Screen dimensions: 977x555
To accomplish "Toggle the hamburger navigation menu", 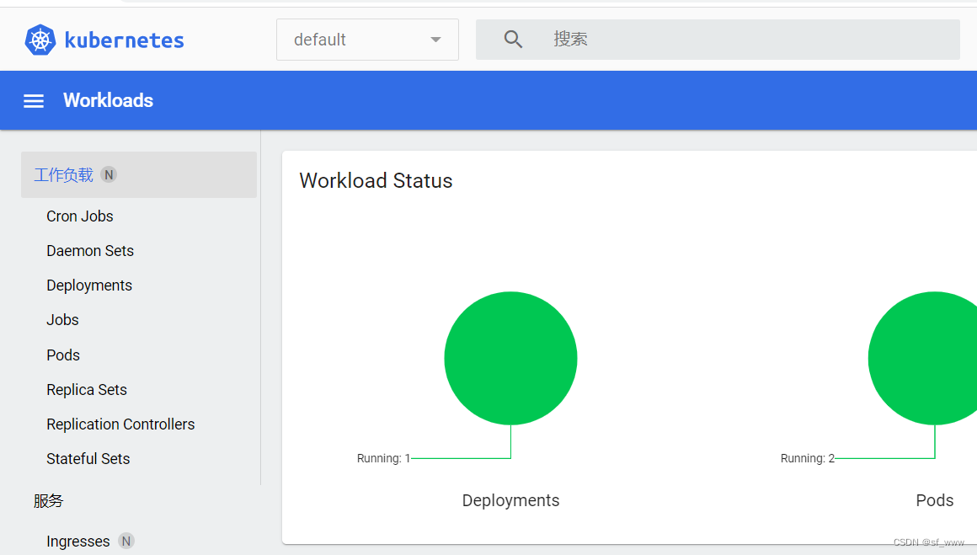I will tap(34, 101).
